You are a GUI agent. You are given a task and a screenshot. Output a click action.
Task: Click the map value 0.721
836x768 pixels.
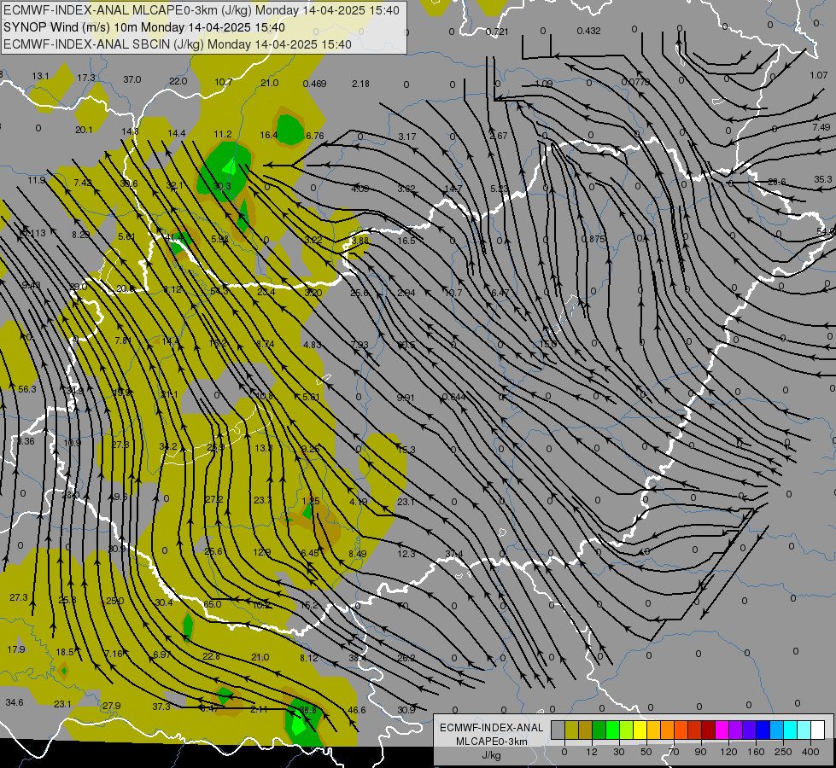(497, 32)
